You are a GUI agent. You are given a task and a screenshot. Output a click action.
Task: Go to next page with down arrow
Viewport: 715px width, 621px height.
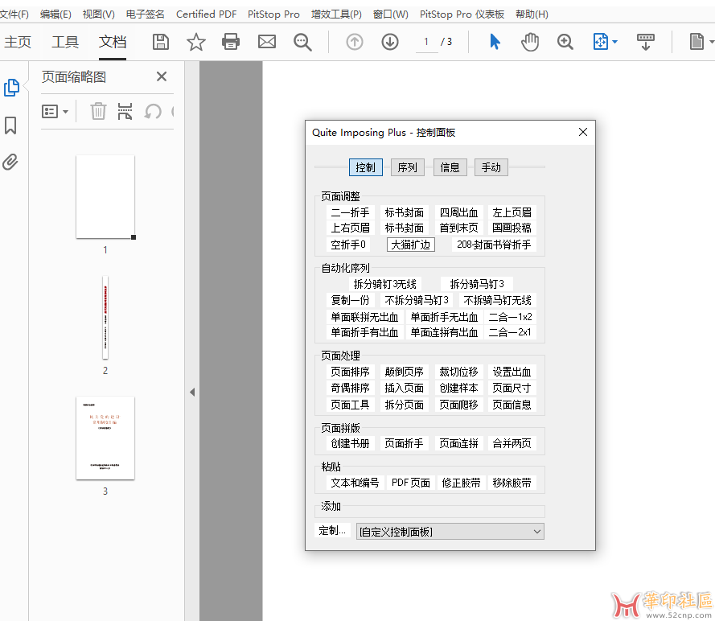(x=390, y=42)
